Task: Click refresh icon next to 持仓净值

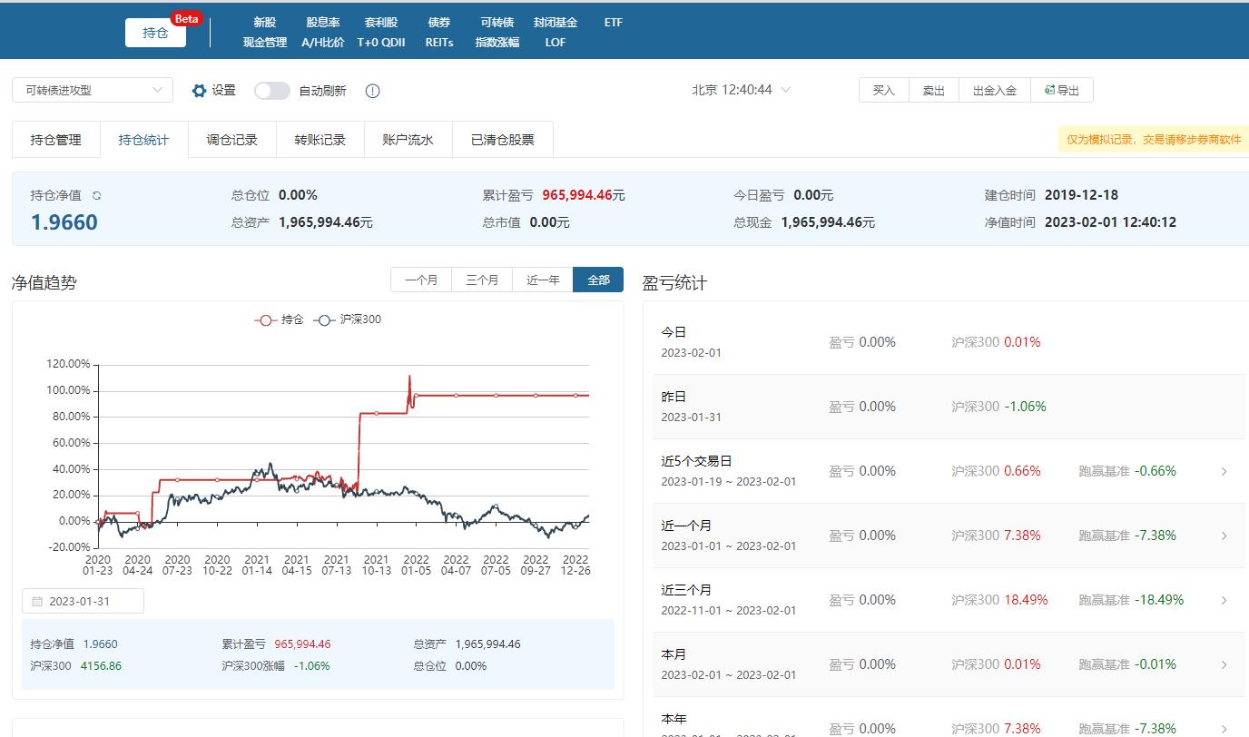Action: pos(97,195)
